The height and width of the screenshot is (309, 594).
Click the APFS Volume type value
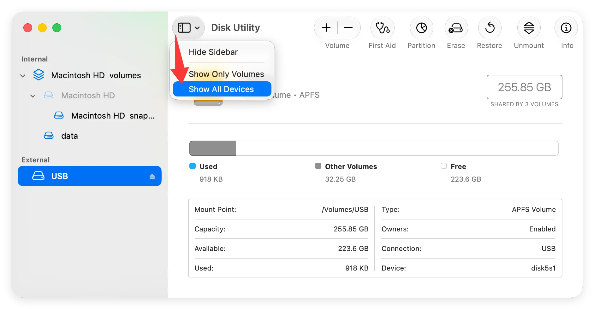pyautogui.click(x=534, y=210)
